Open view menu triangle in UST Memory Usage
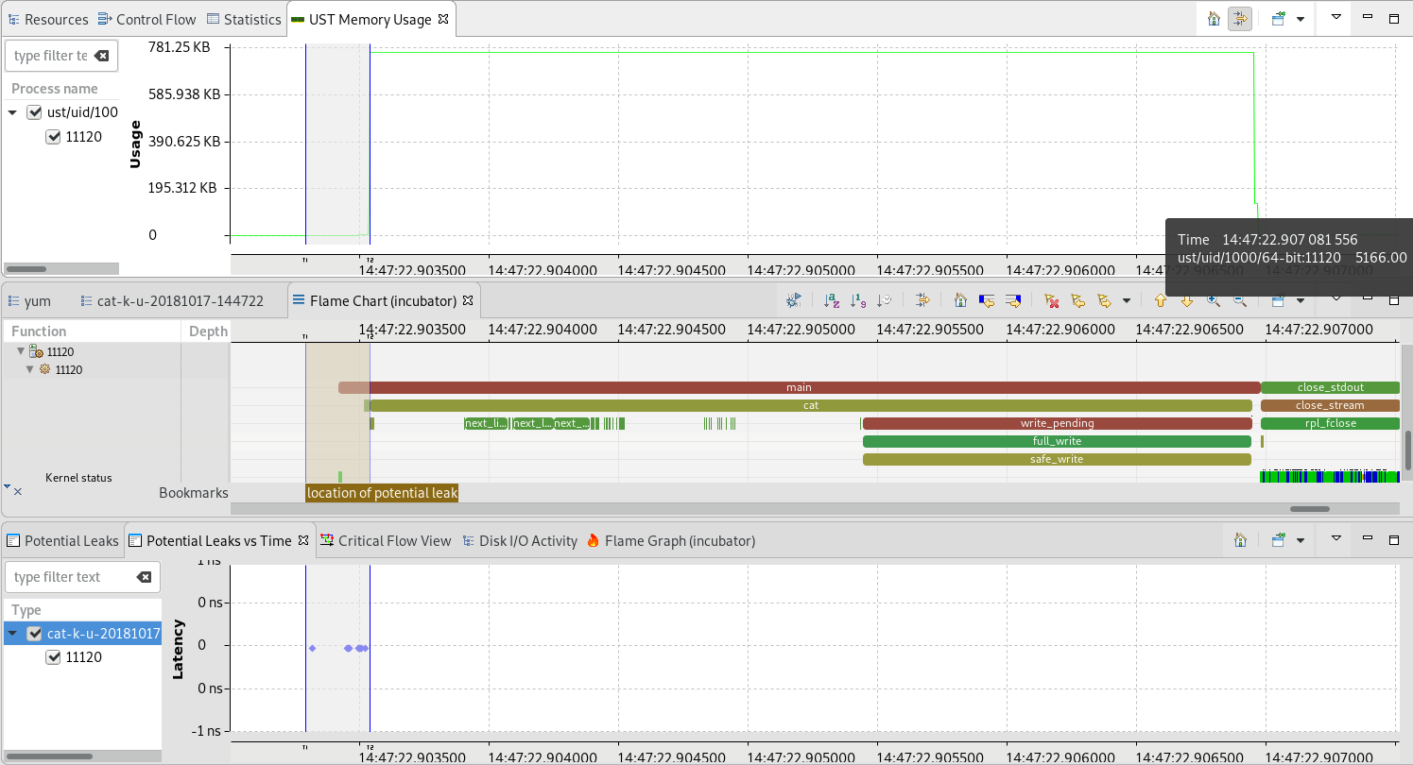The width and height of the screenshot is (1413, 765). 1336,18
